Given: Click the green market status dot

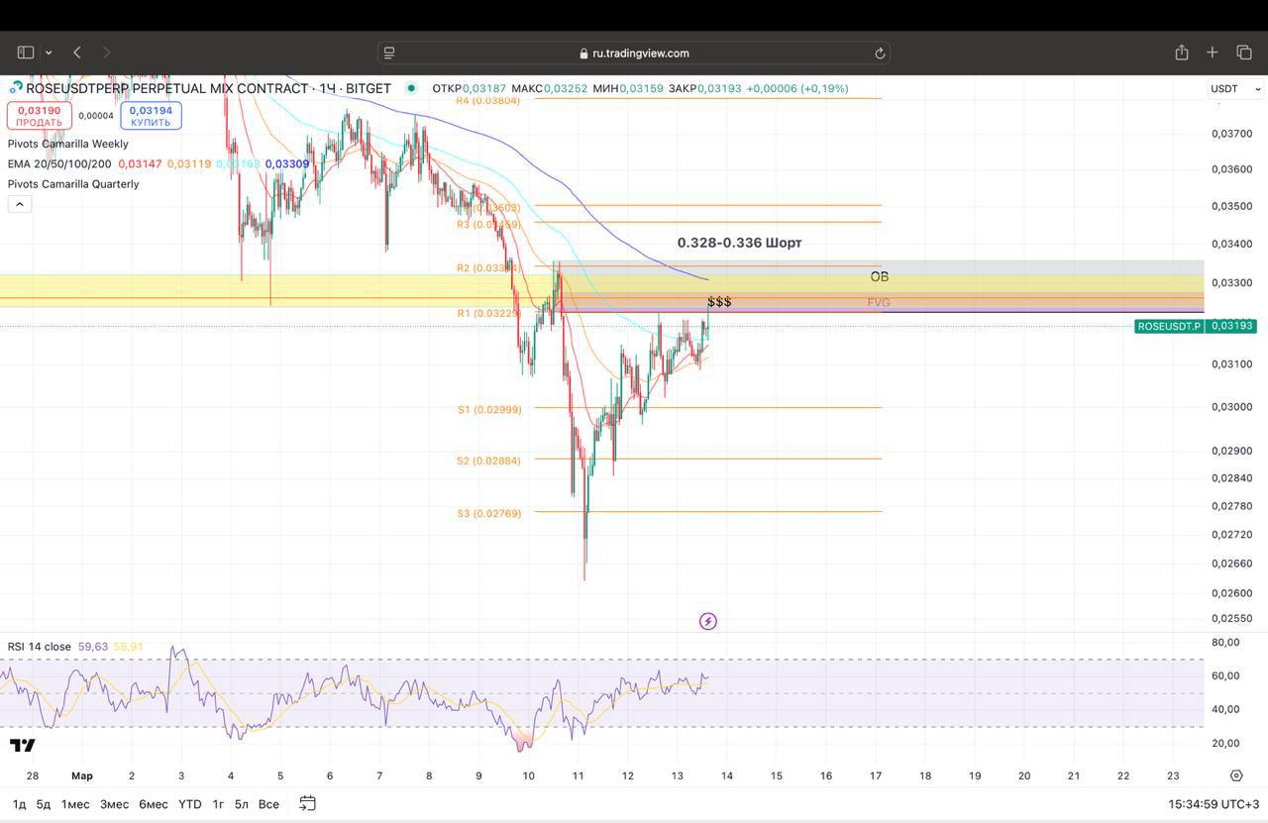Looking at the screenshot, I should pos(411,88).
